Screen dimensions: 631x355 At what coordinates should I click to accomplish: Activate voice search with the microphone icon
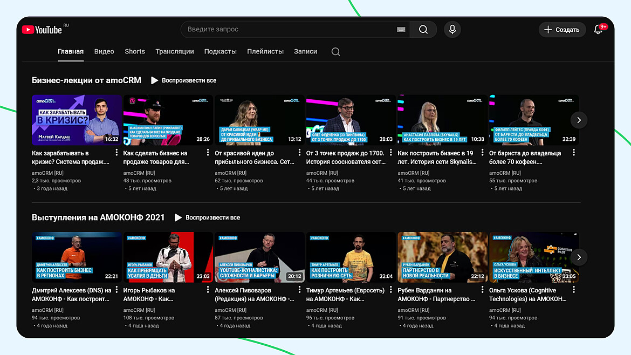coord(452,29)
